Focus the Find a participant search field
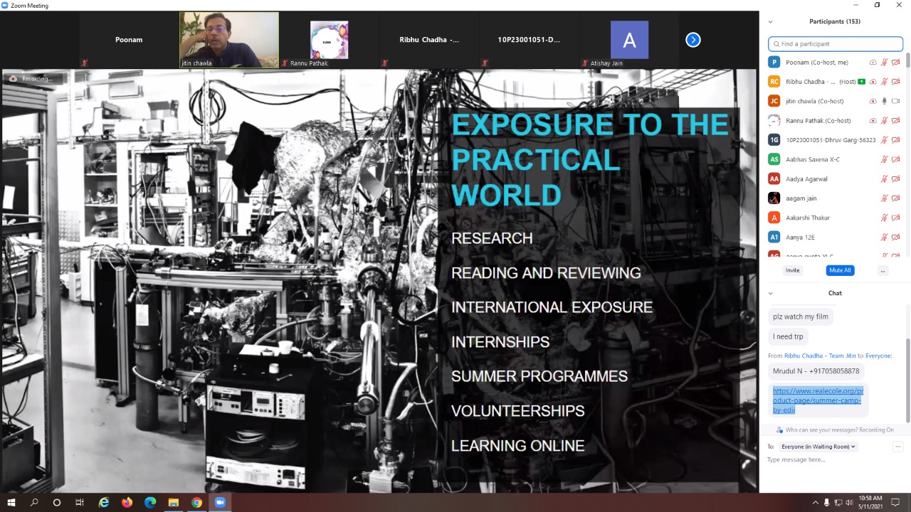This screenshot has width=911, height=512. coord(836,44)
